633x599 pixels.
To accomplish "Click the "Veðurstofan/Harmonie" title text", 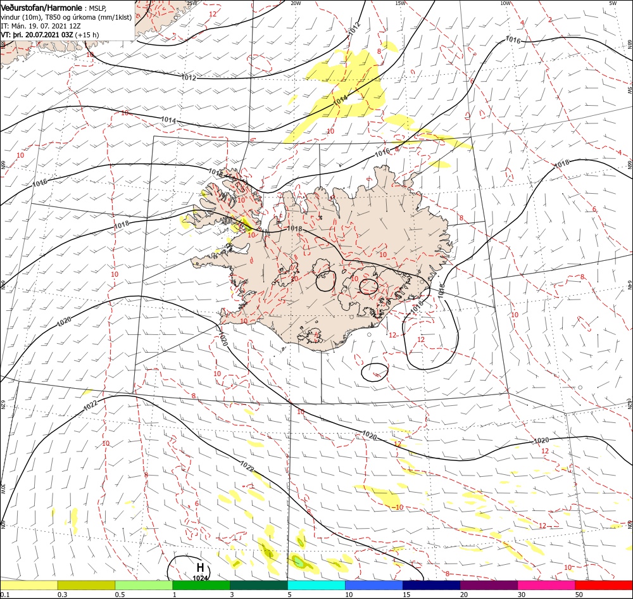I will click(x=41, y=8).
